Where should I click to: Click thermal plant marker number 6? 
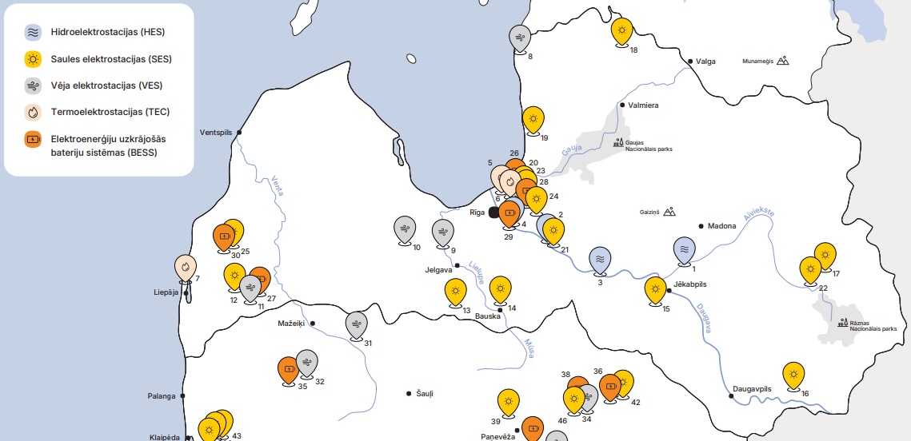coord(510,184)
